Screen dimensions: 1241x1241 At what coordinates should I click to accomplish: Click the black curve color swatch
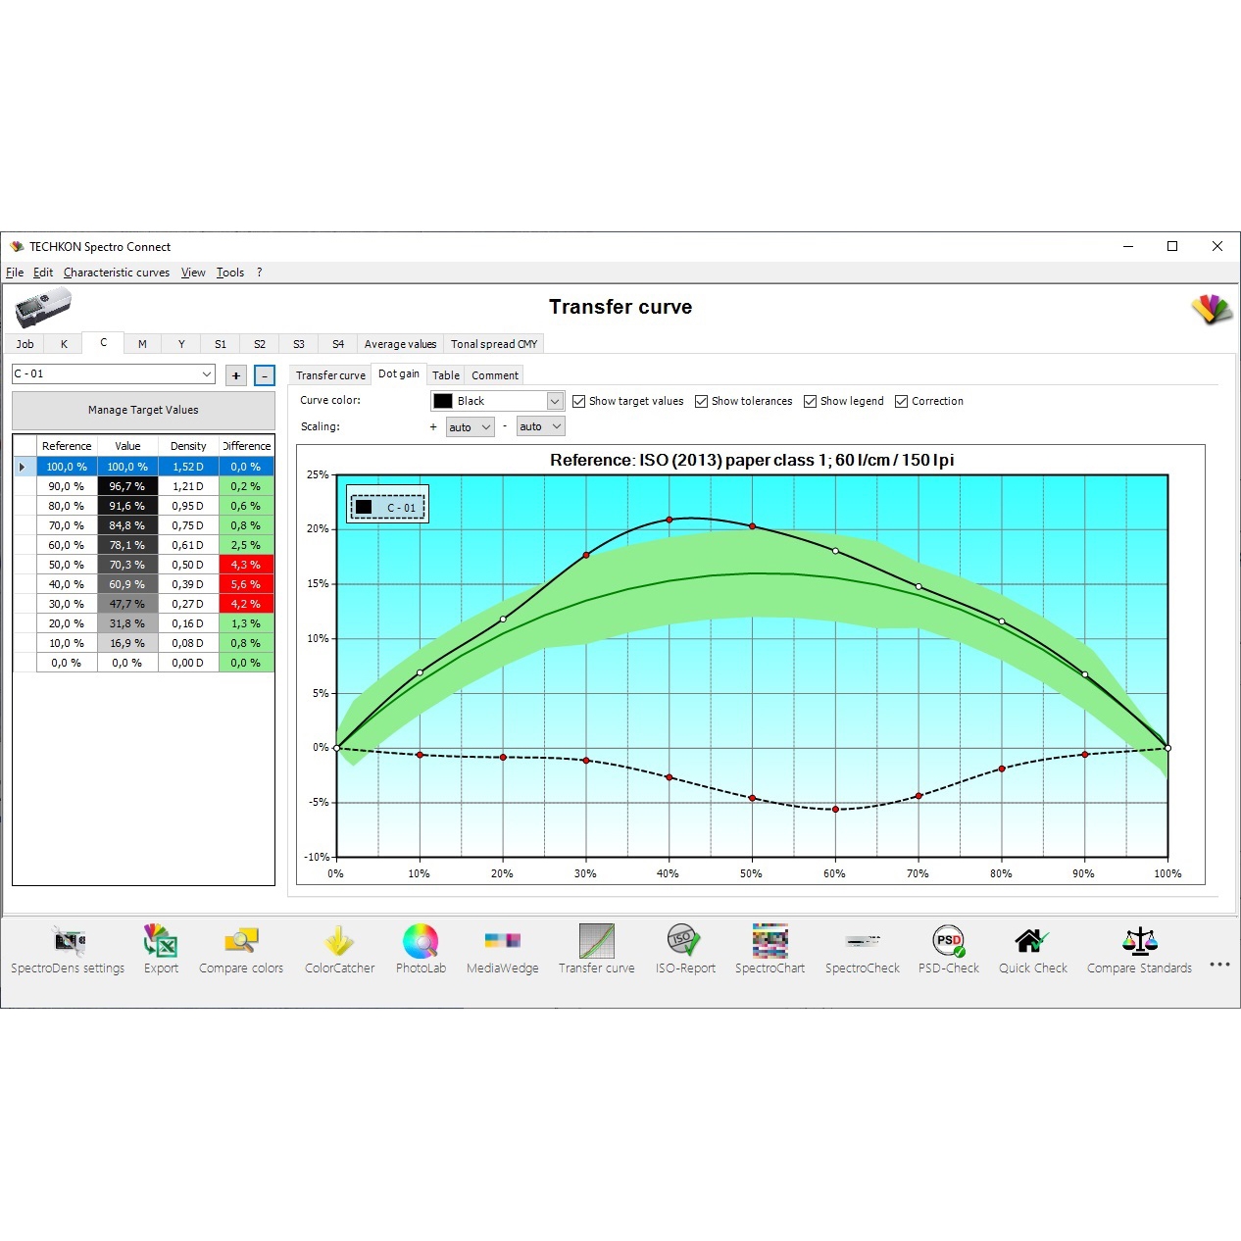(443, 401)
